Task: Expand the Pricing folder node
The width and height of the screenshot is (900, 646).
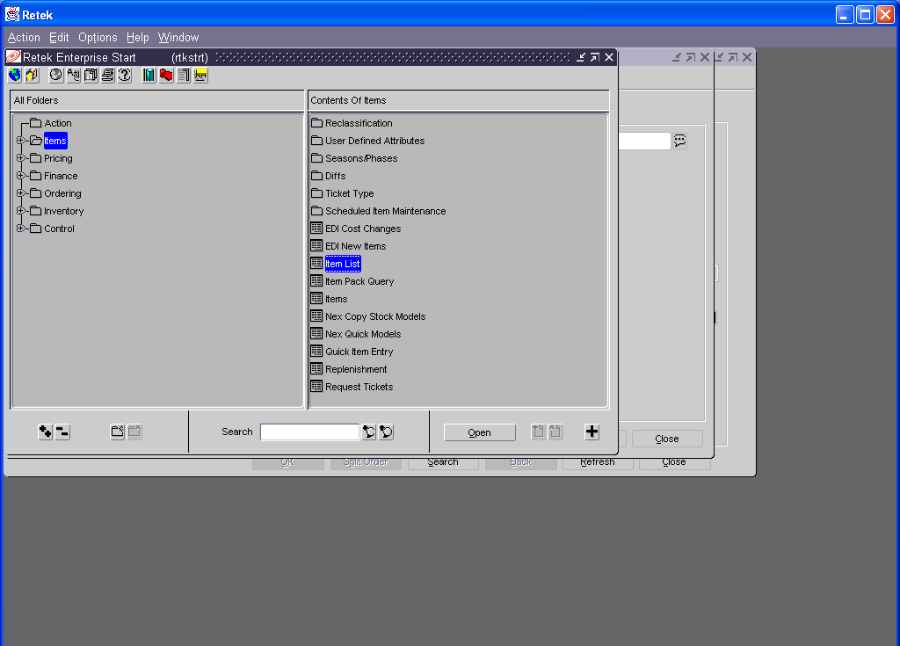Action: click(x=21, y=158)
